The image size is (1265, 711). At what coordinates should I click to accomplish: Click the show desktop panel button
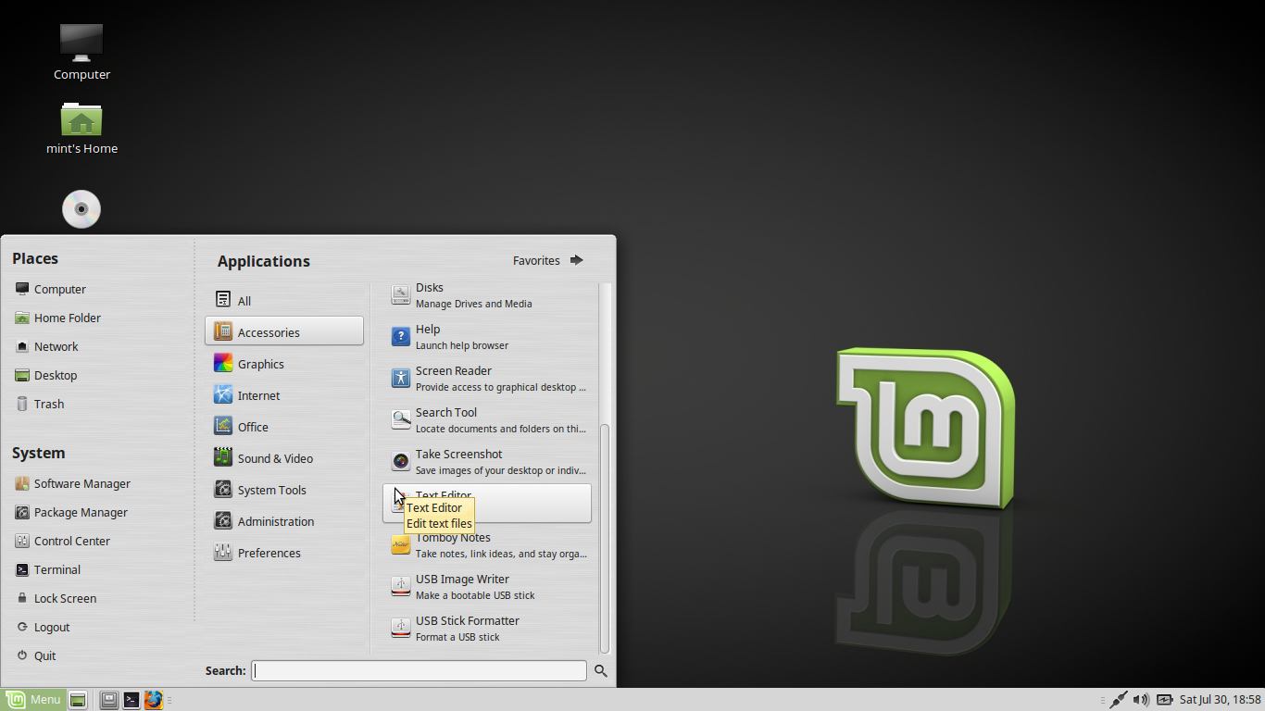pyautogui.click(x=78, y=700)
